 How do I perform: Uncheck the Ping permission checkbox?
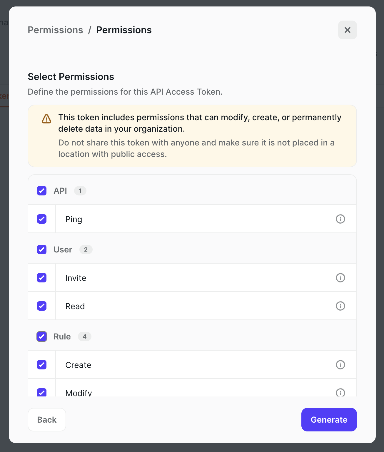click(41, 219)
